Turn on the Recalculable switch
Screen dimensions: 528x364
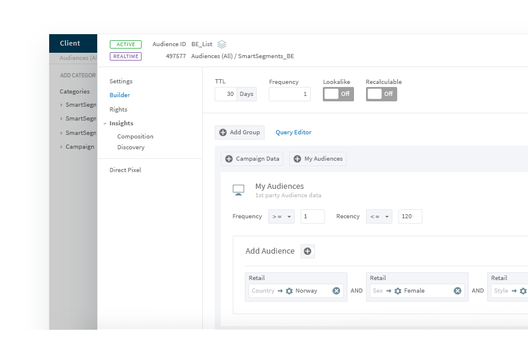pos(381,94)
